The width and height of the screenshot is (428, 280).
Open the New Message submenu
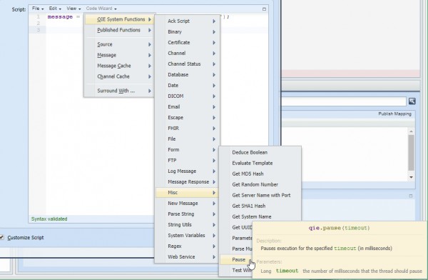[187, 203]
